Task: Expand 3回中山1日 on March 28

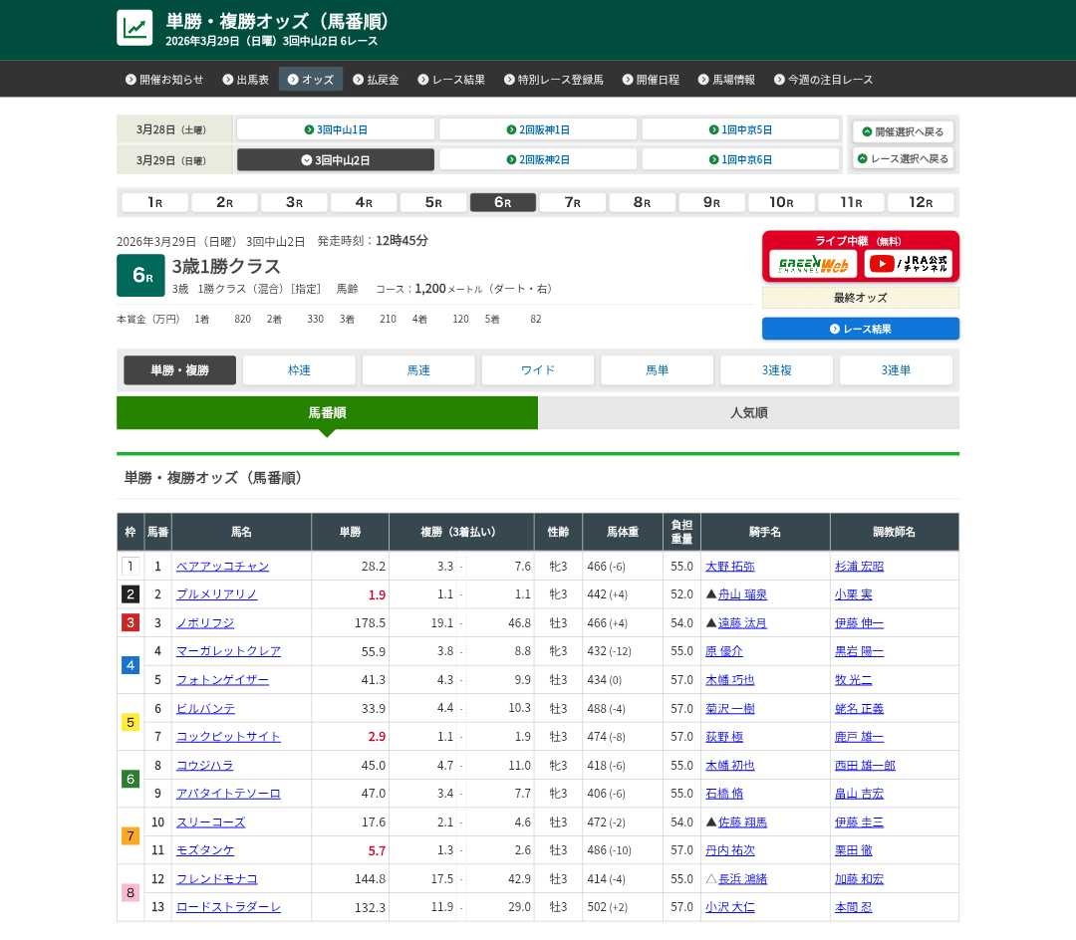Action: [336, 129]
